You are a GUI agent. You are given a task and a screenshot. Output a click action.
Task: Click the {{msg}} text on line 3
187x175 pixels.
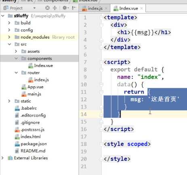pyautogui.click(x=143, y=32)
